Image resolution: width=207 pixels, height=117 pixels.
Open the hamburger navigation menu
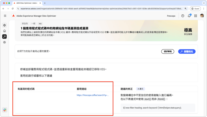(x=5, y=16)
